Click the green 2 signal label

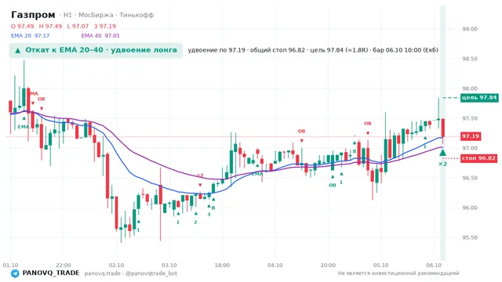[x=195, y=222]
